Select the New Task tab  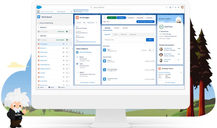[124, 34]
